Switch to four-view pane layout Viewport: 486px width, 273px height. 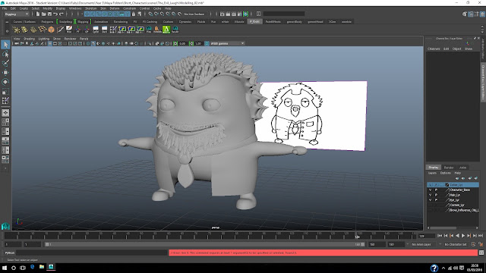[x=5, y=122]
